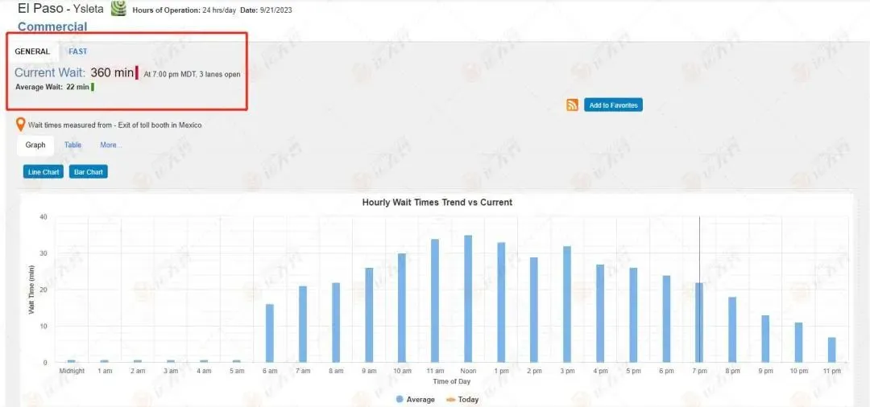Viewport: 870px width, 407px height.
Task: Toggle the Average legend marker
Action: [400, 400]
